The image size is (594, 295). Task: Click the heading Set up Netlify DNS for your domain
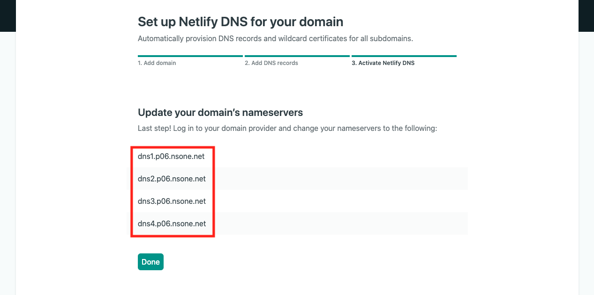coord(241,22)
